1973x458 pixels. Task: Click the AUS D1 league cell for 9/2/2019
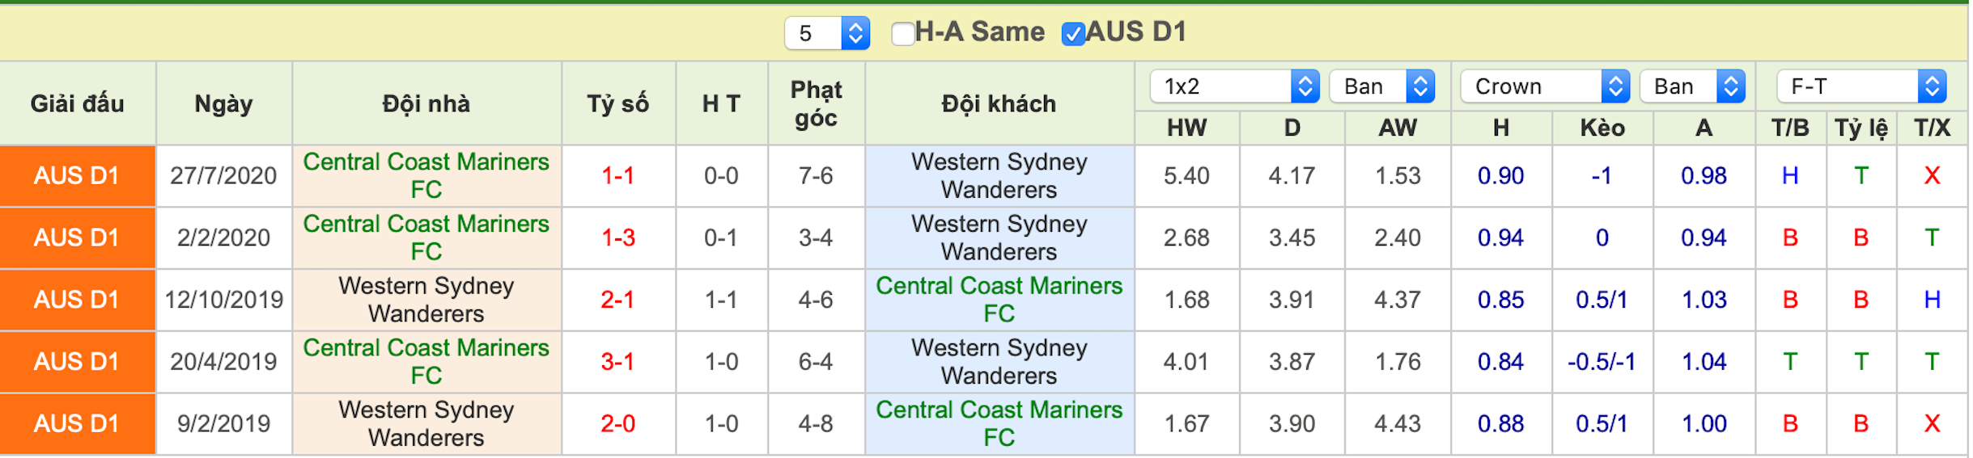tap(78, 423)
